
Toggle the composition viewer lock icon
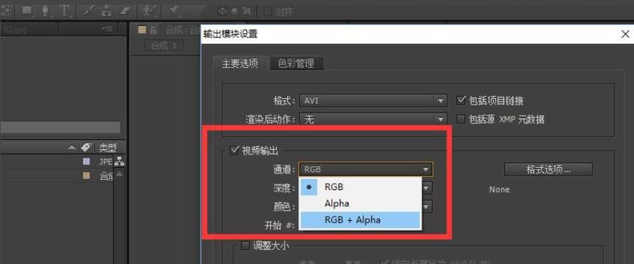154,30
